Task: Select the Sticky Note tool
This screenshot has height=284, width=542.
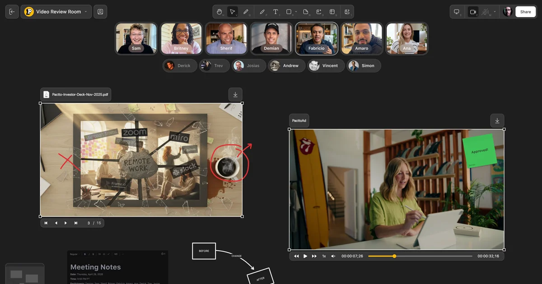Action: tap(306, 12)
